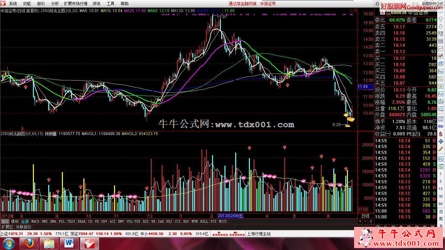
Task: Click the RSI indicator icon in right toolbar
Action: [x=441, y=126]
